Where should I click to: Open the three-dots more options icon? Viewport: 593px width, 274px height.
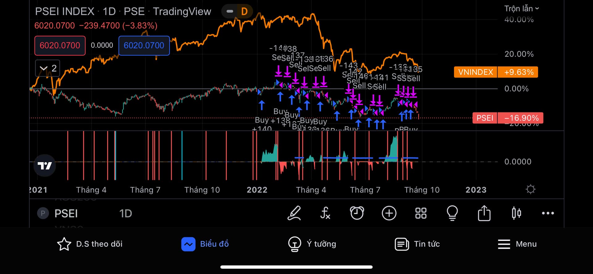click(548, 213)
